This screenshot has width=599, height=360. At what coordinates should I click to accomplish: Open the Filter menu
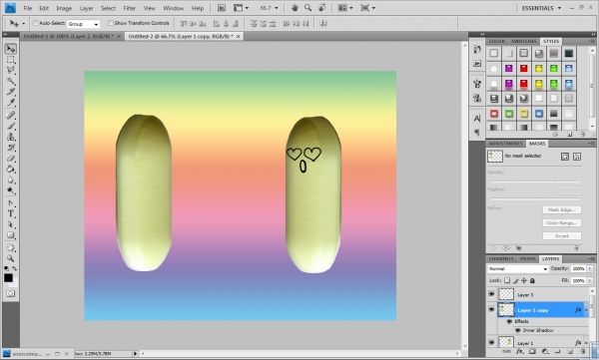point(130,8)
